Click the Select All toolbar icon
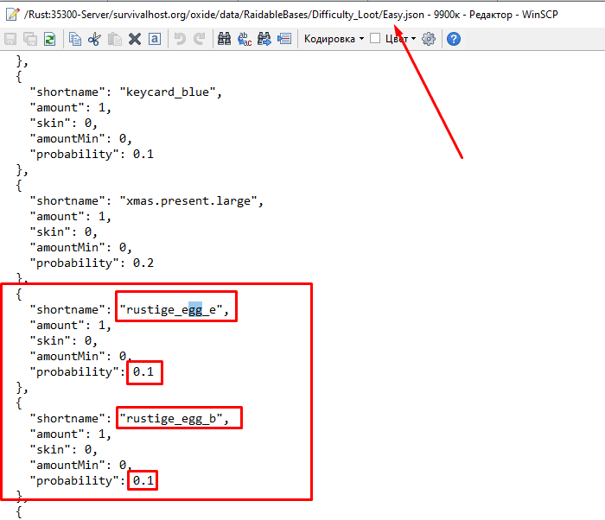605x520 pixels. pos(154,39)
